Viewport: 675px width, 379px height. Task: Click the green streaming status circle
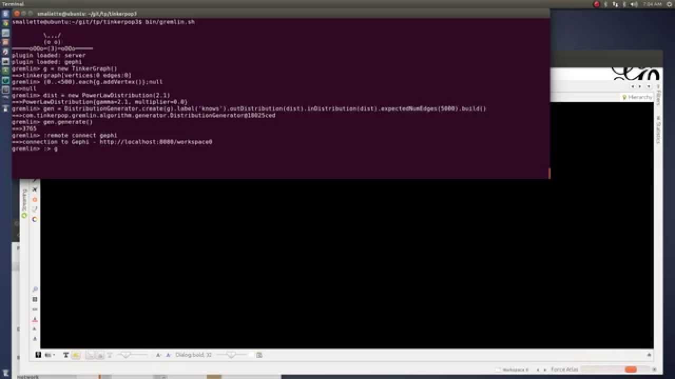point(24,216)
